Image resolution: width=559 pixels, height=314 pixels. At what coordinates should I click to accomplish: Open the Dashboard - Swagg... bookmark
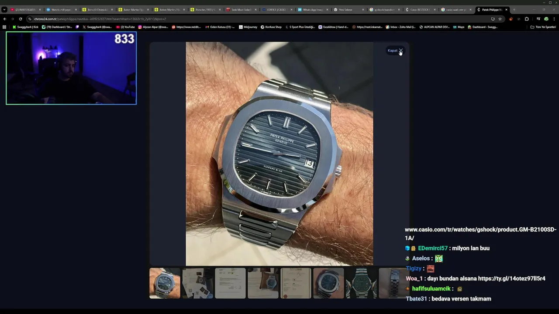click(x=483, y=27)
